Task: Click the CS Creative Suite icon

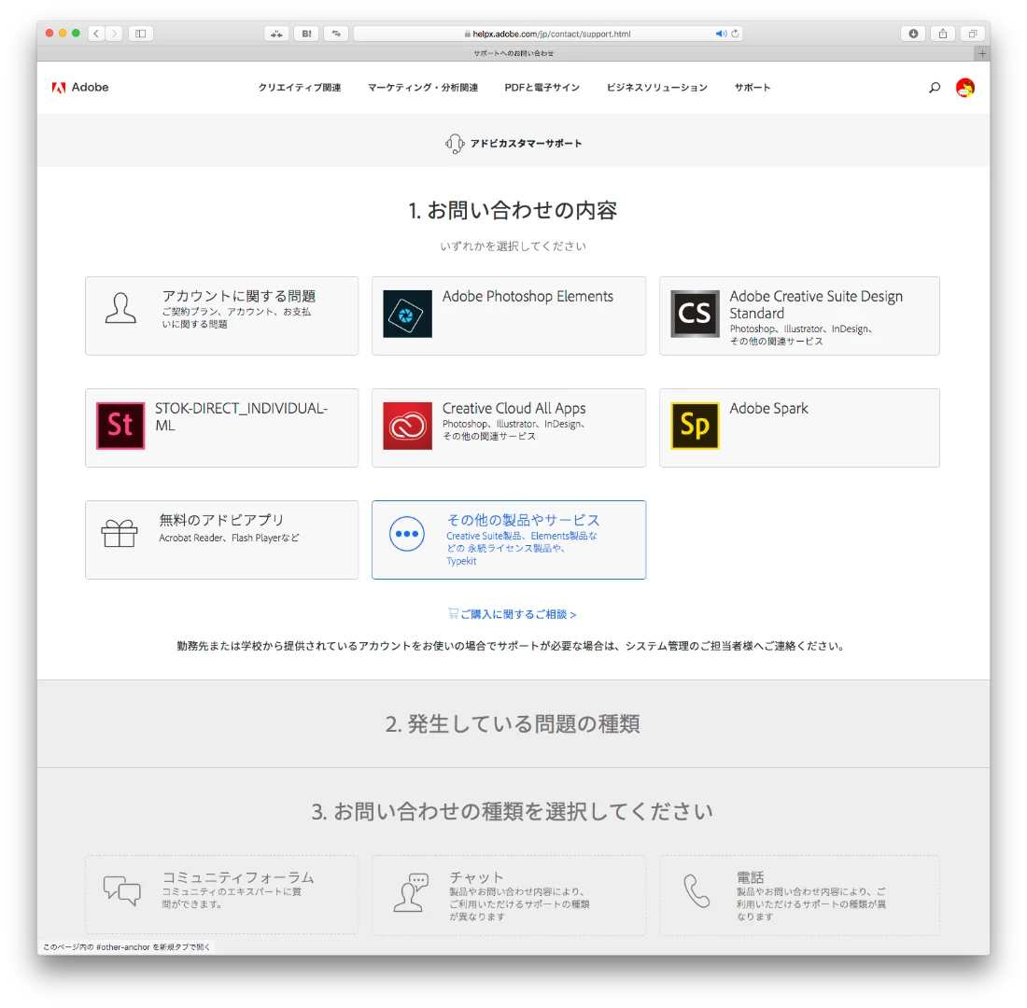Action: click(695, 314)
